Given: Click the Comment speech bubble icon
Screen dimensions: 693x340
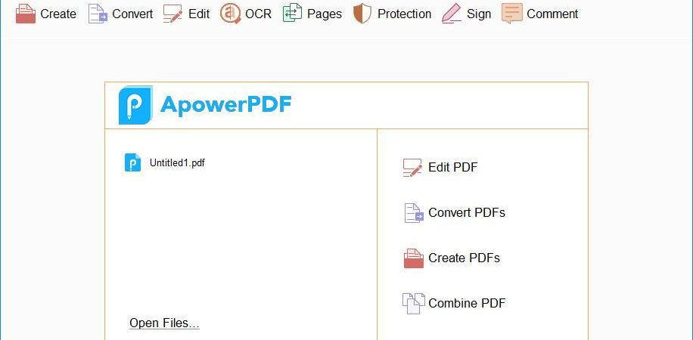Looking at the screenshot, I should [x=511, y=14].
